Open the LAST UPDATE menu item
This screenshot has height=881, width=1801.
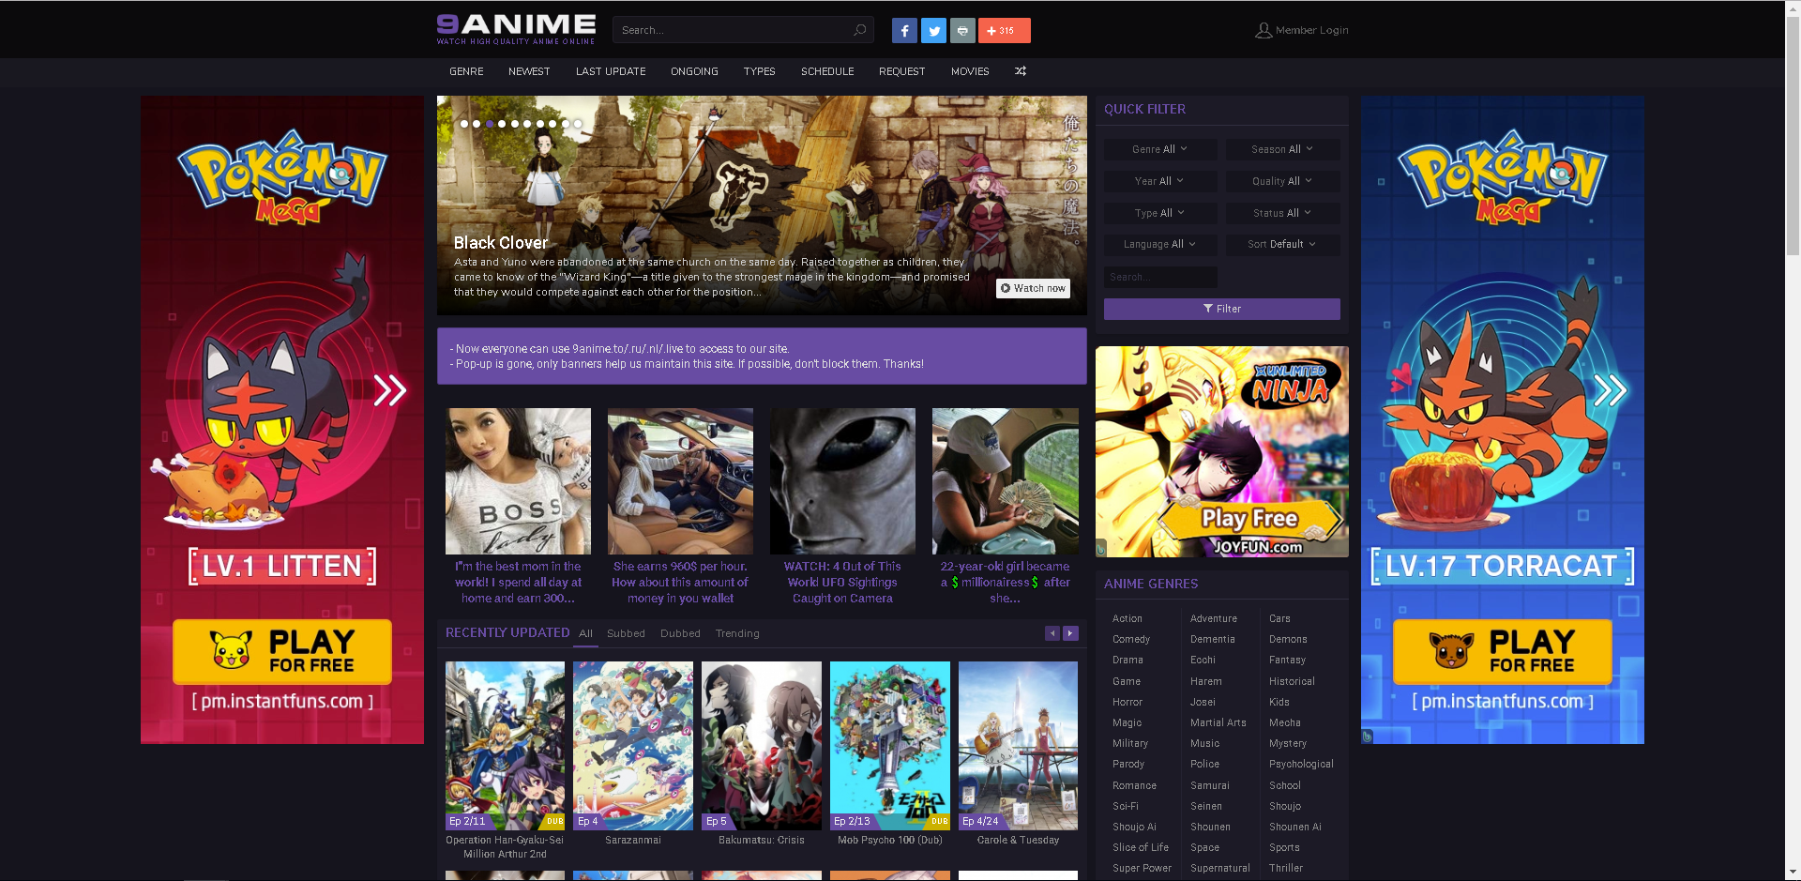(611, 71)
